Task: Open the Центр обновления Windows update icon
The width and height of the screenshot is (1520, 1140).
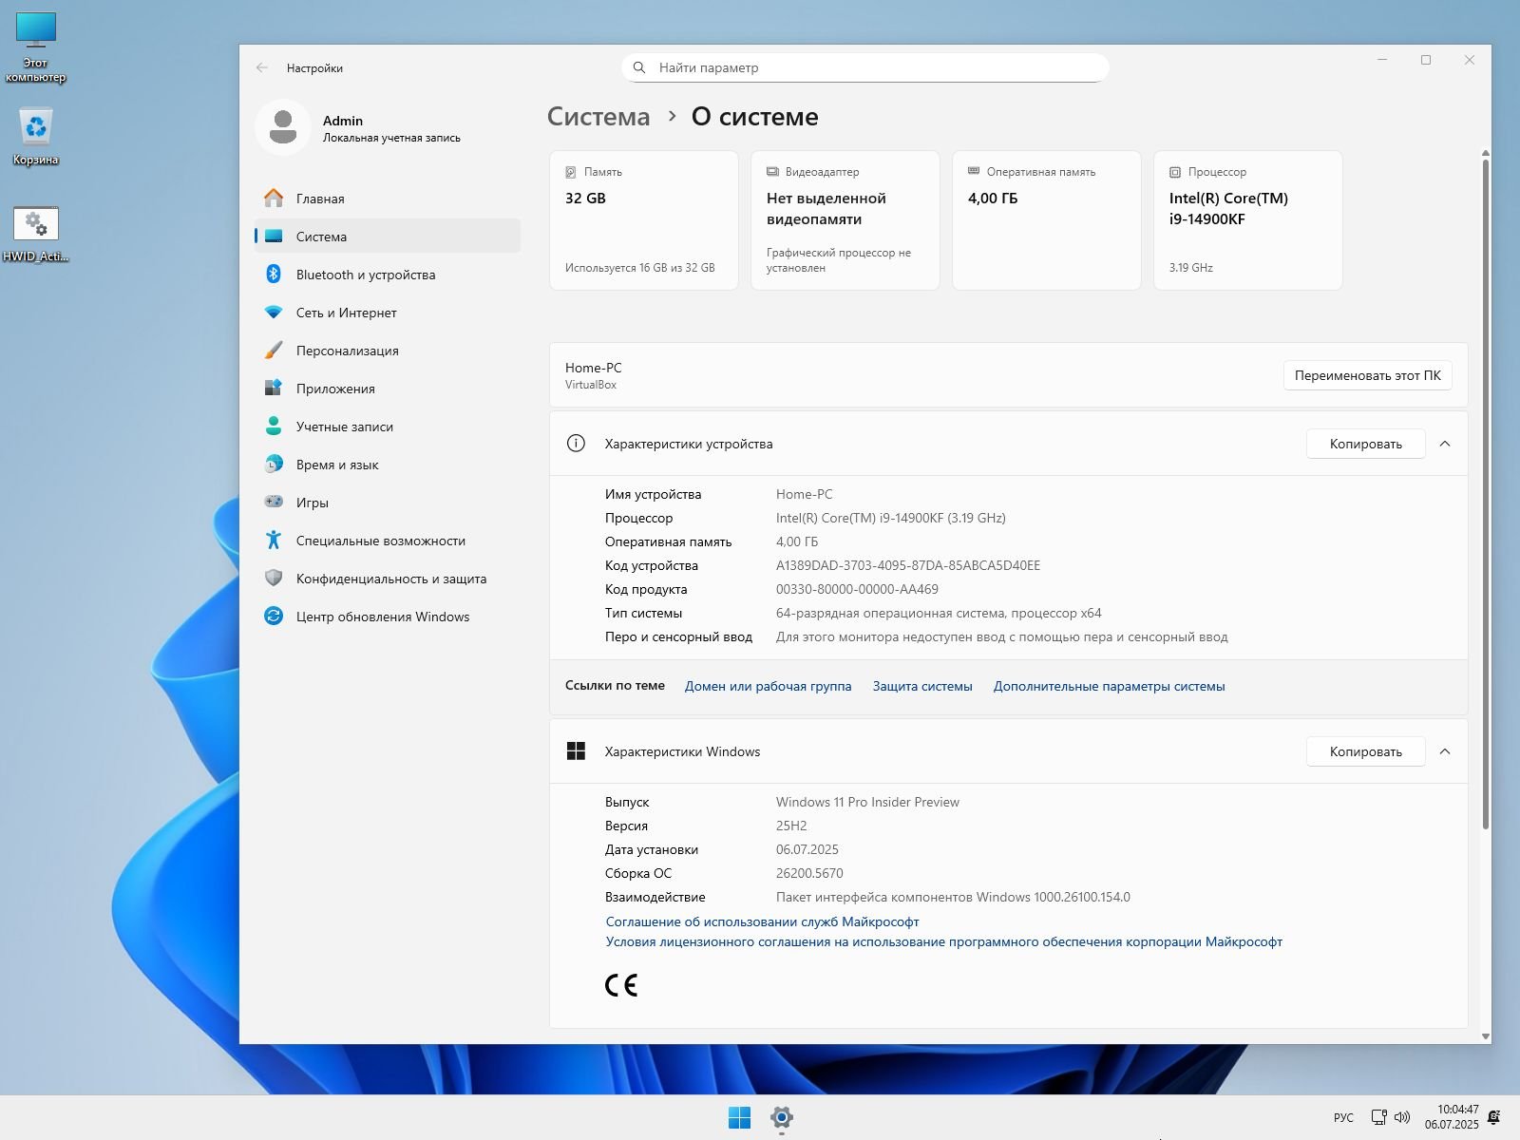Action: click(274, 616)
